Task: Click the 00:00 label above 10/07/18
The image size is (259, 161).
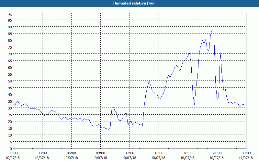Action: [x=13, y=153]
